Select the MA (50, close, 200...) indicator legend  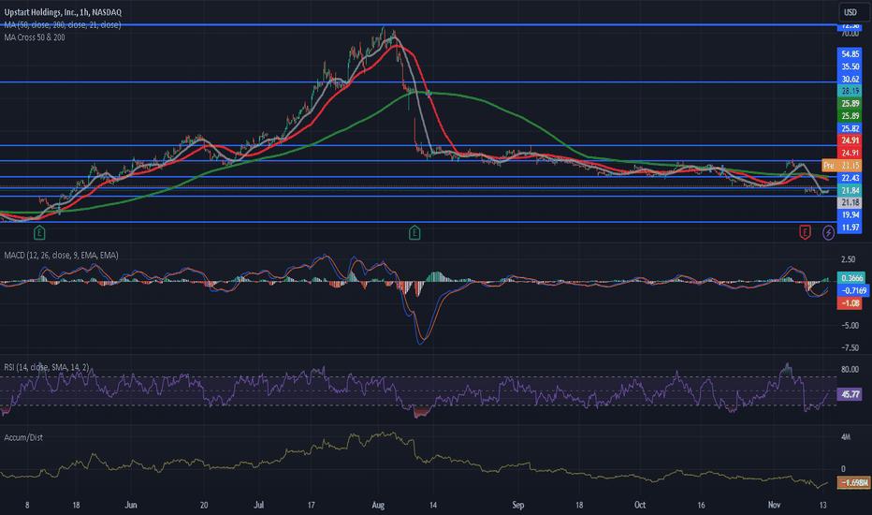63,25
